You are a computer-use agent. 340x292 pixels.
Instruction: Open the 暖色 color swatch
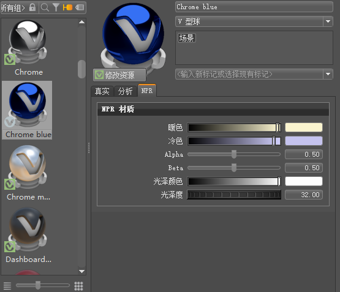pyautogui.click(x=304, y=127)
